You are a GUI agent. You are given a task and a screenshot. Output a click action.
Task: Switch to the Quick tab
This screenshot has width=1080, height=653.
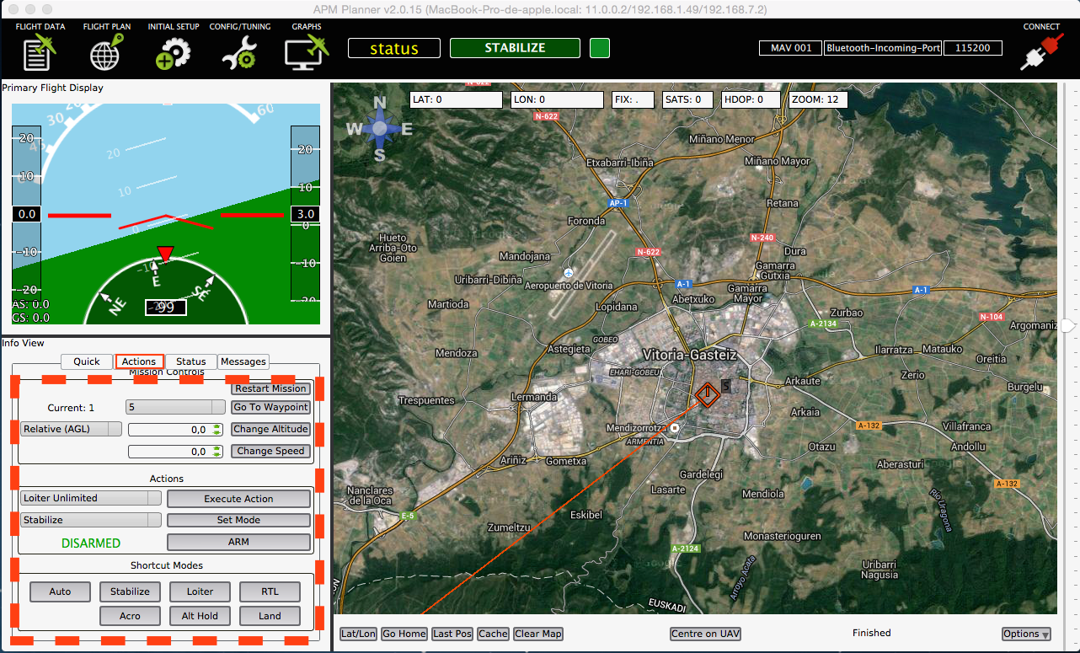(x=86, y=361)
